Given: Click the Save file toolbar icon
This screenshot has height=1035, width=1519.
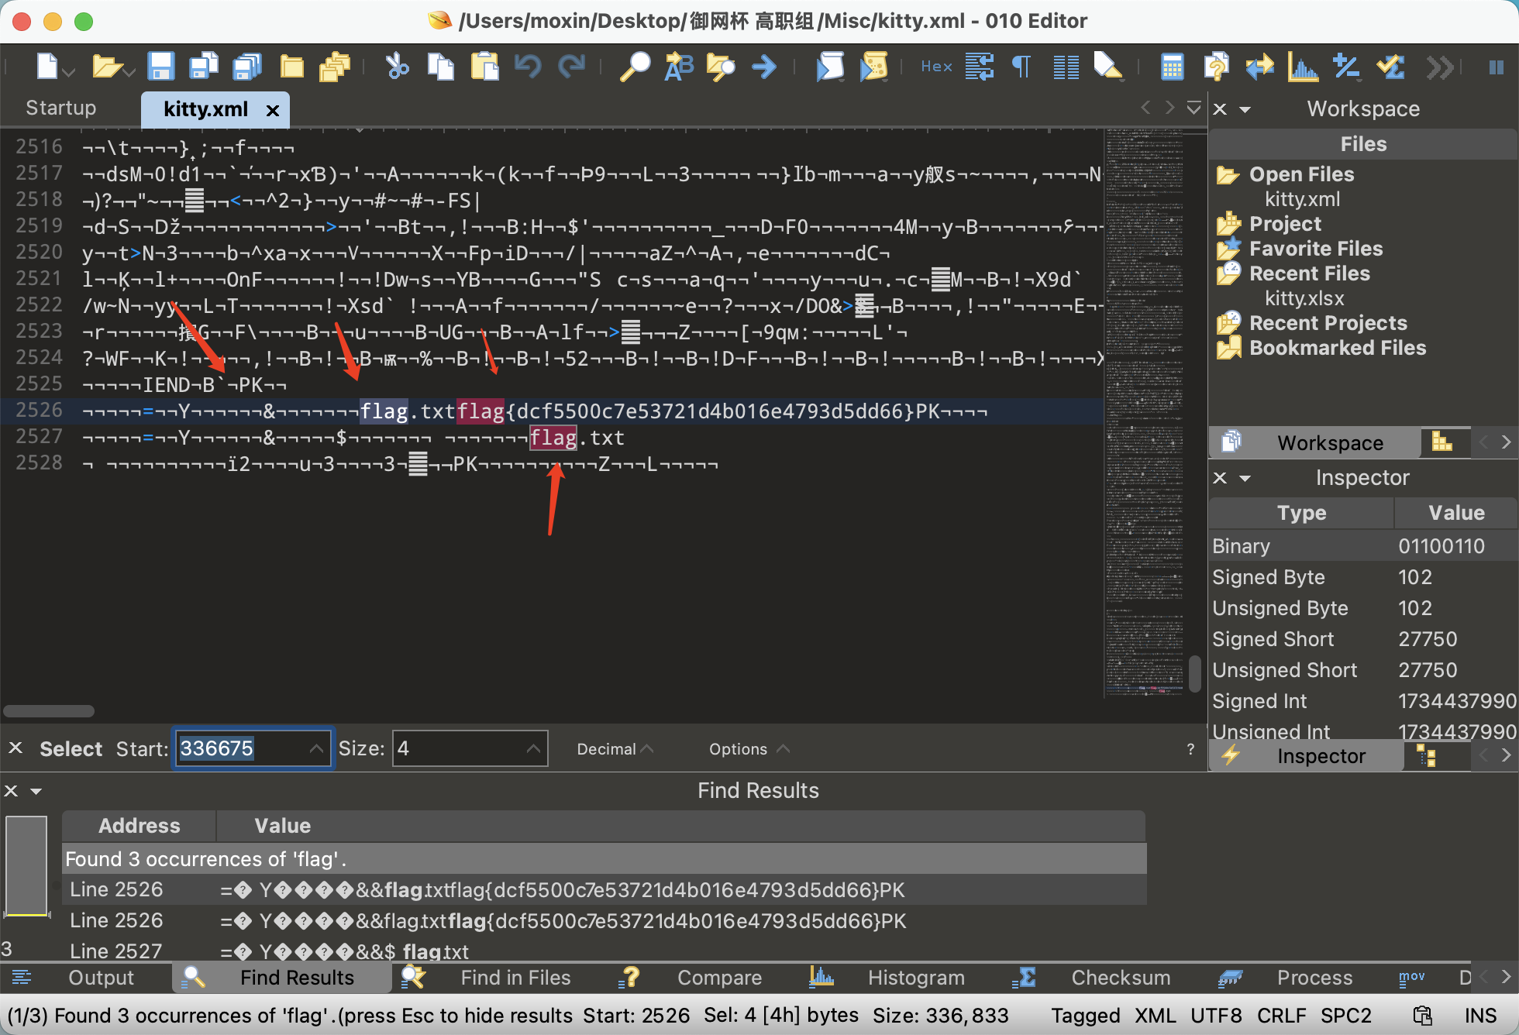Looking at the screenshot, I should 160,67.
